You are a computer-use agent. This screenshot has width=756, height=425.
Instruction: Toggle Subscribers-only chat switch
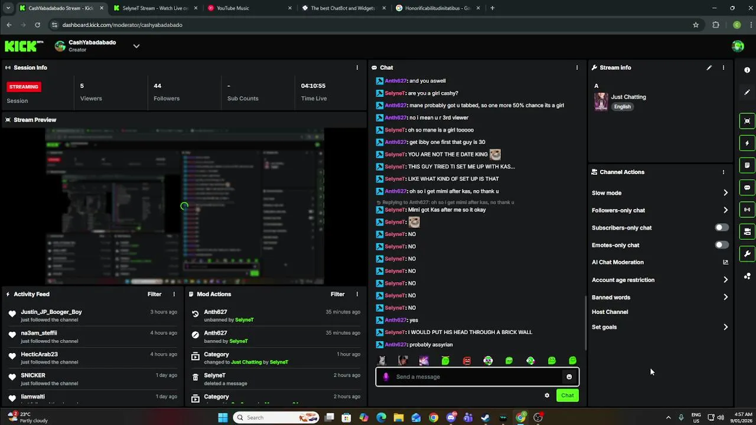coord(722,227)
